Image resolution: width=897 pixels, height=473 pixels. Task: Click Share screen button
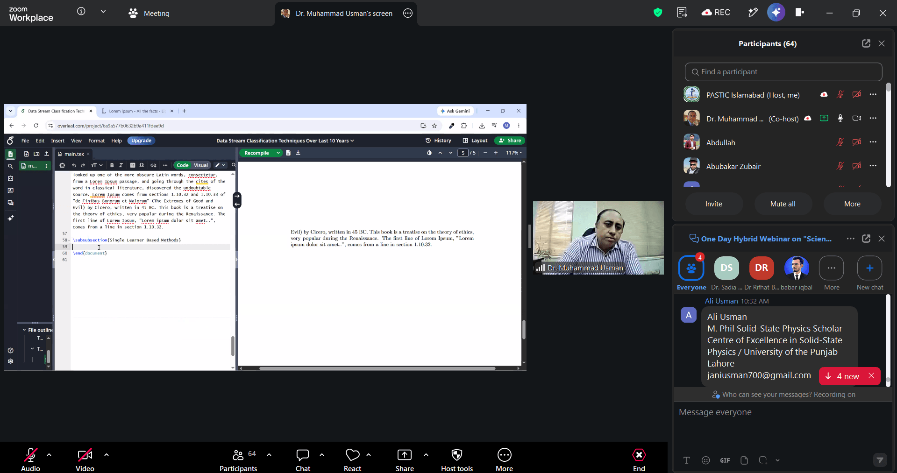(x=405, y=459)
